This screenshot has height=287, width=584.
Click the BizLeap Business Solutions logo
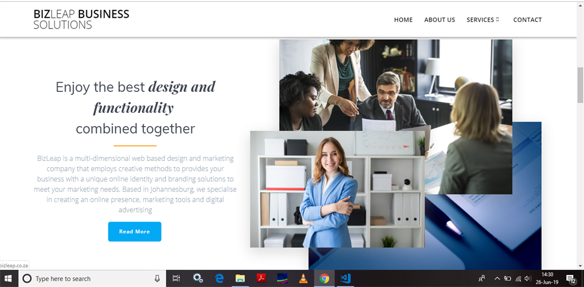(x=81, y=19)
